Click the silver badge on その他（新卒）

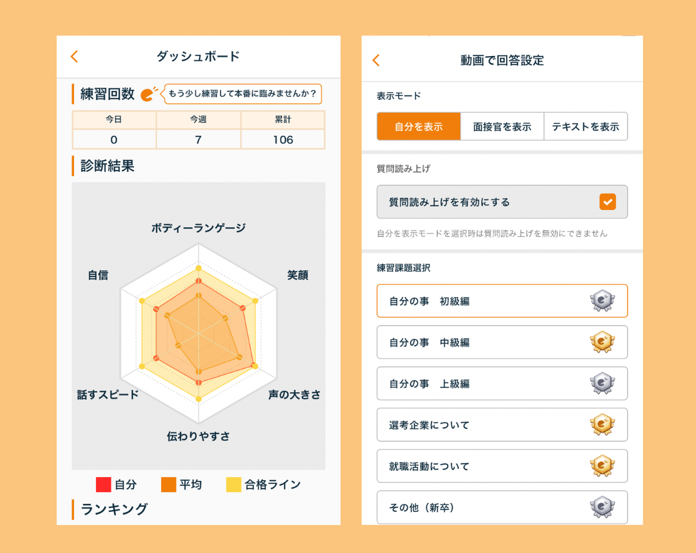pyautogui.click(x=601, y=507)
